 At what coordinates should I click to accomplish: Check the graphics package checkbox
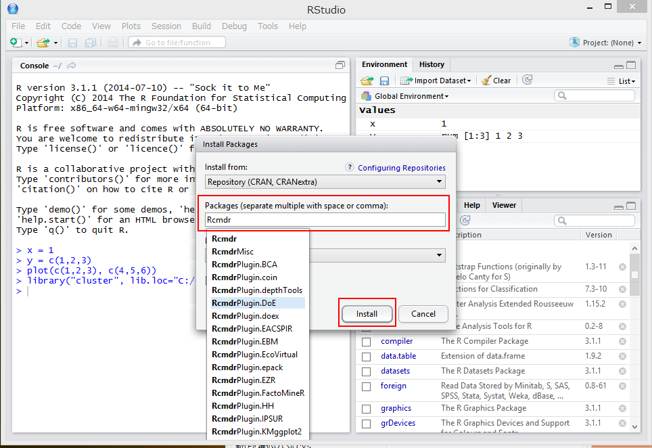point(367,409)
